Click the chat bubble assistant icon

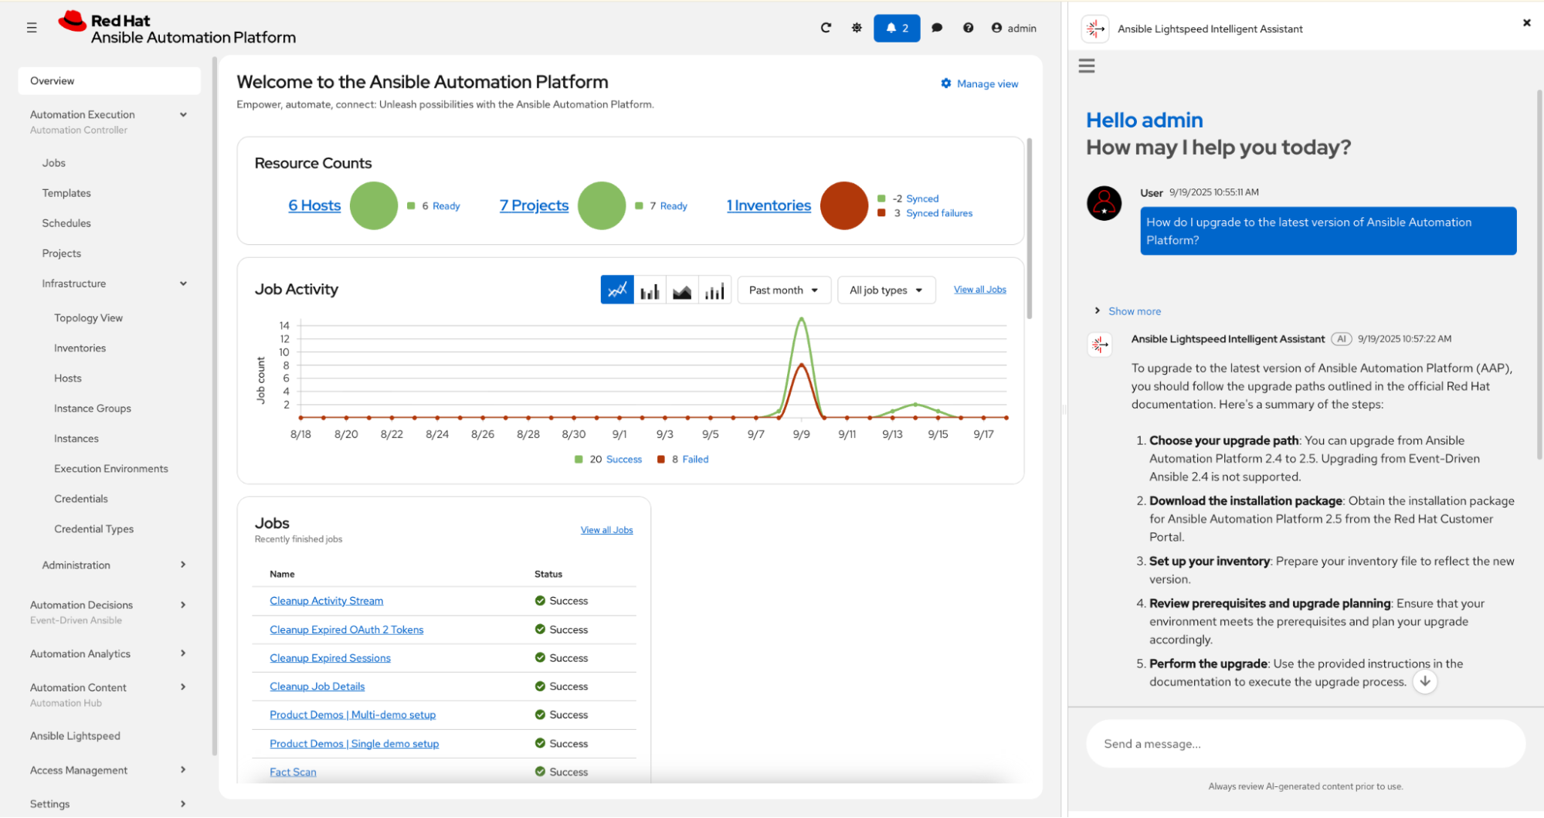click(937, 28)
